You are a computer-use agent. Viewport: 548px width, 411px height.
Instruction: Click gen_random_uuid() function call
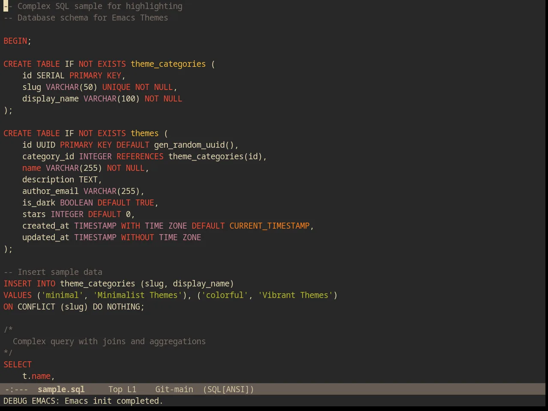(194, 145)
